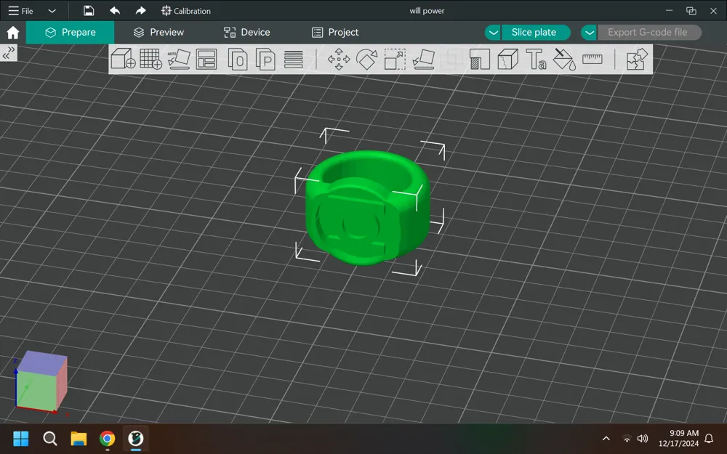Expand the Export G-code dropdown arrow

tap(590, 33)
